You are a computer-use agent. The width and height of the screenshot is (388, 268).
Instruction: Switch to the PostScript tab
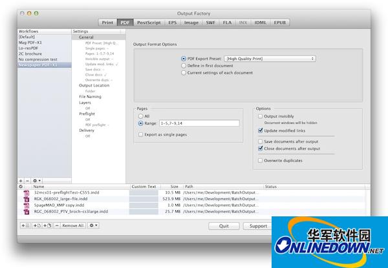pos(149,23)
